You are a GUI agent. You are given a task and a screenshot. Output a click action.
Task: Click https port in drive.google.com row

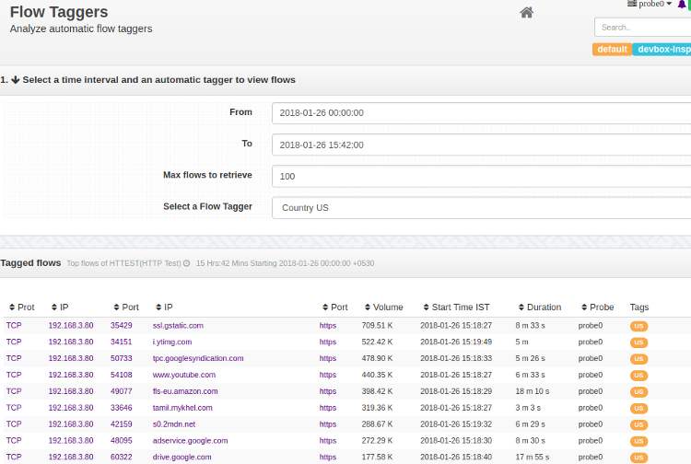pos(328,457)
